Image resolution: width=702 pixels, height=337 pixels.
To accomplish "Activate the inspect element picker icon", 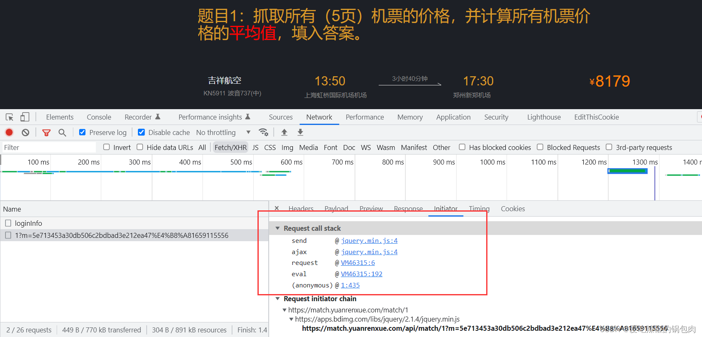I will [x=9, y=117].
